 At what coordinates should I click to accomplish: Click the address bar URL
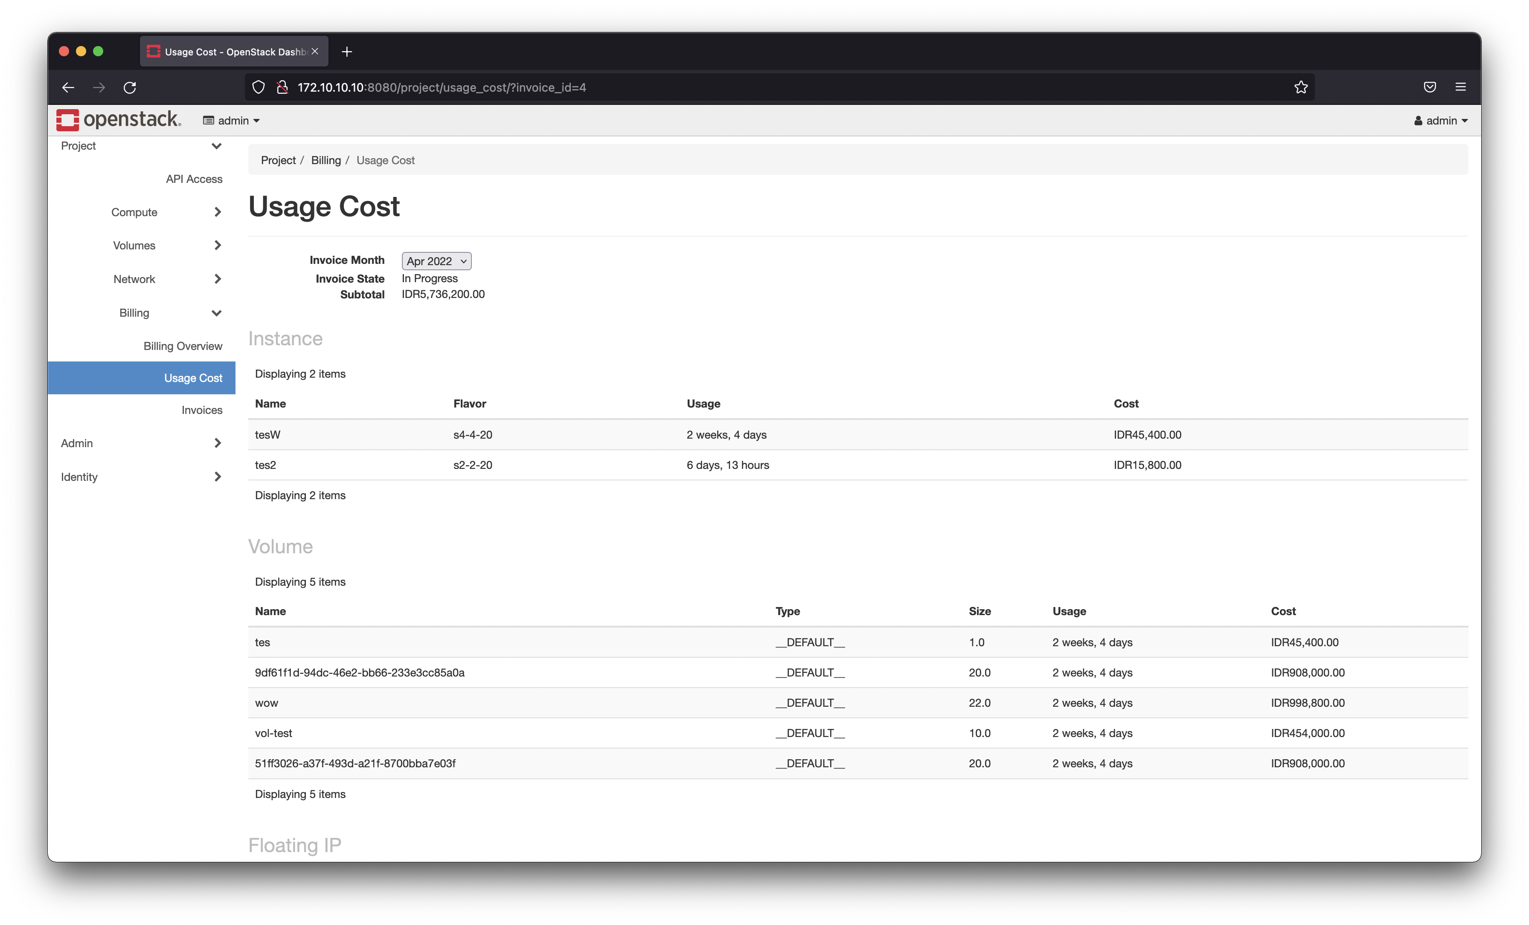pos(441,87)
